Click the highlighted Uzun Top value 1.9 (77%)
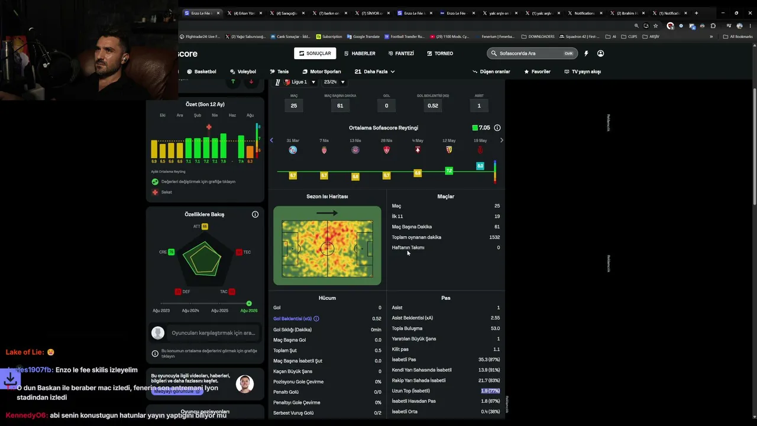Viewport: 757px width, 426px height. tap(490, 391)
